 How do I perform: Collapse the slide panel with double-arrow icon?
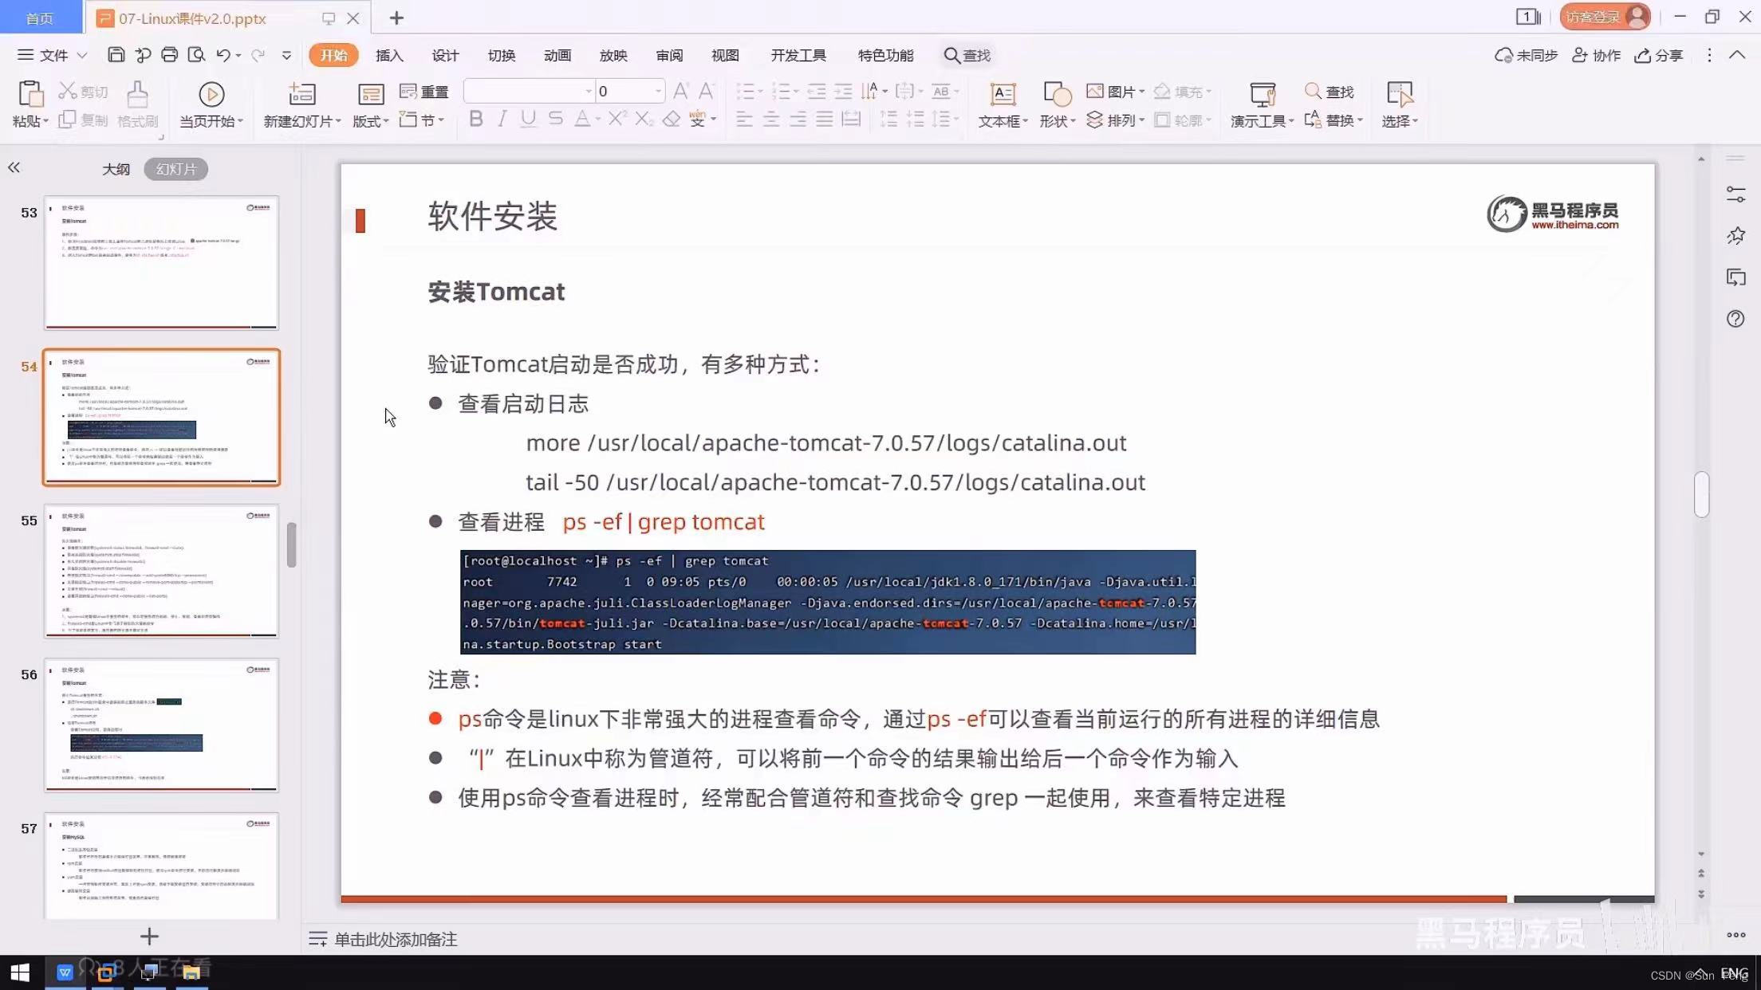click(14, 167)
